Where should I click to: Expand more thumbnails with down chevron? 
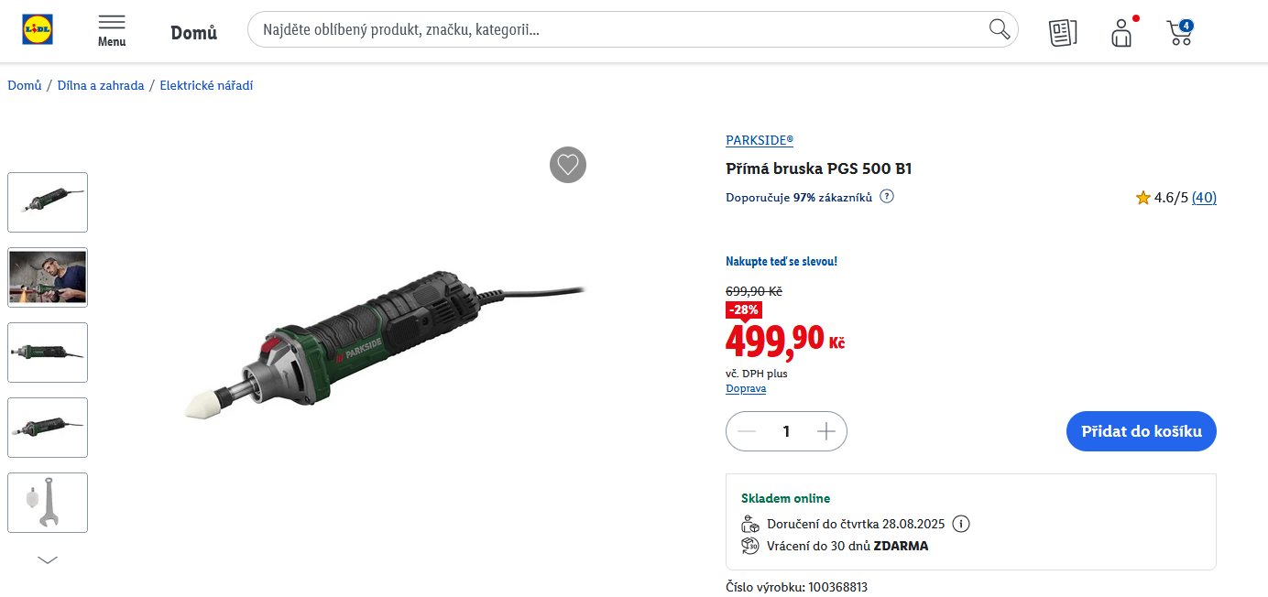(x=48, y=559)
